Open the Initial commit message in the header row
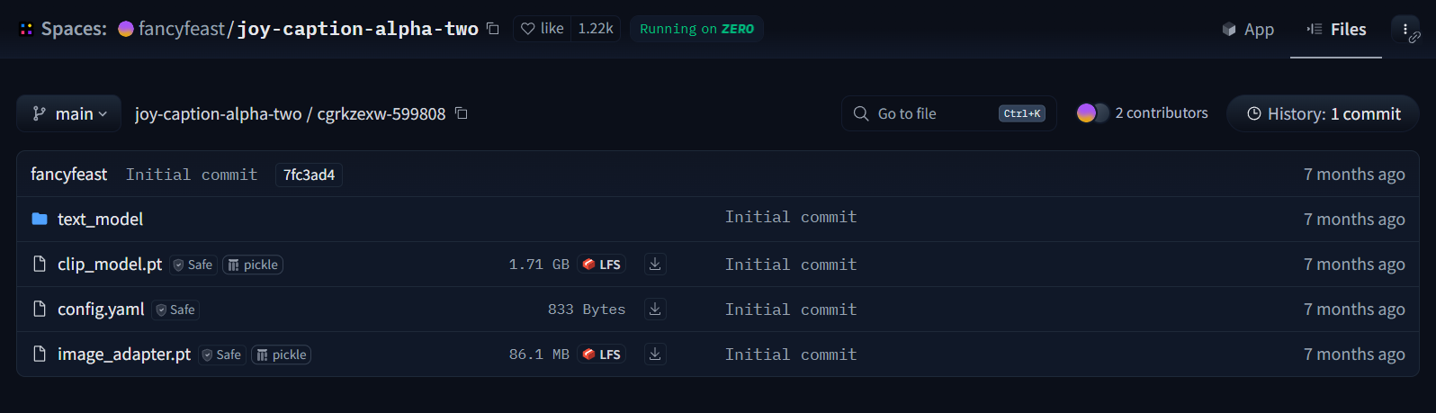The image size is (1436, 413). click(x=192, y=175)
